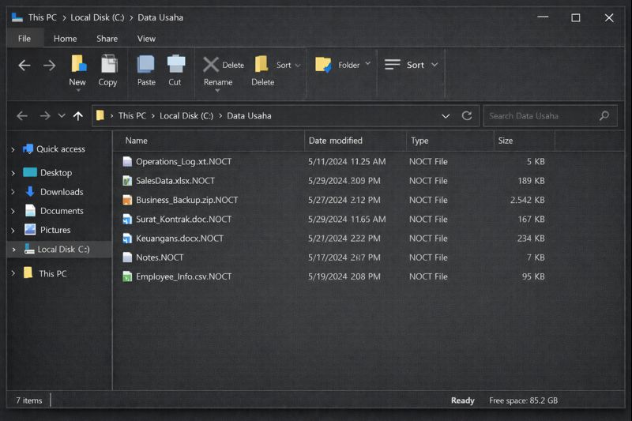Expand the address bar history dropdown
632x421 pixels.
pos(446,116)
